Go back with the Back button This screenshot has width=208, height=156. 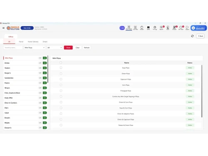point(200,36)
